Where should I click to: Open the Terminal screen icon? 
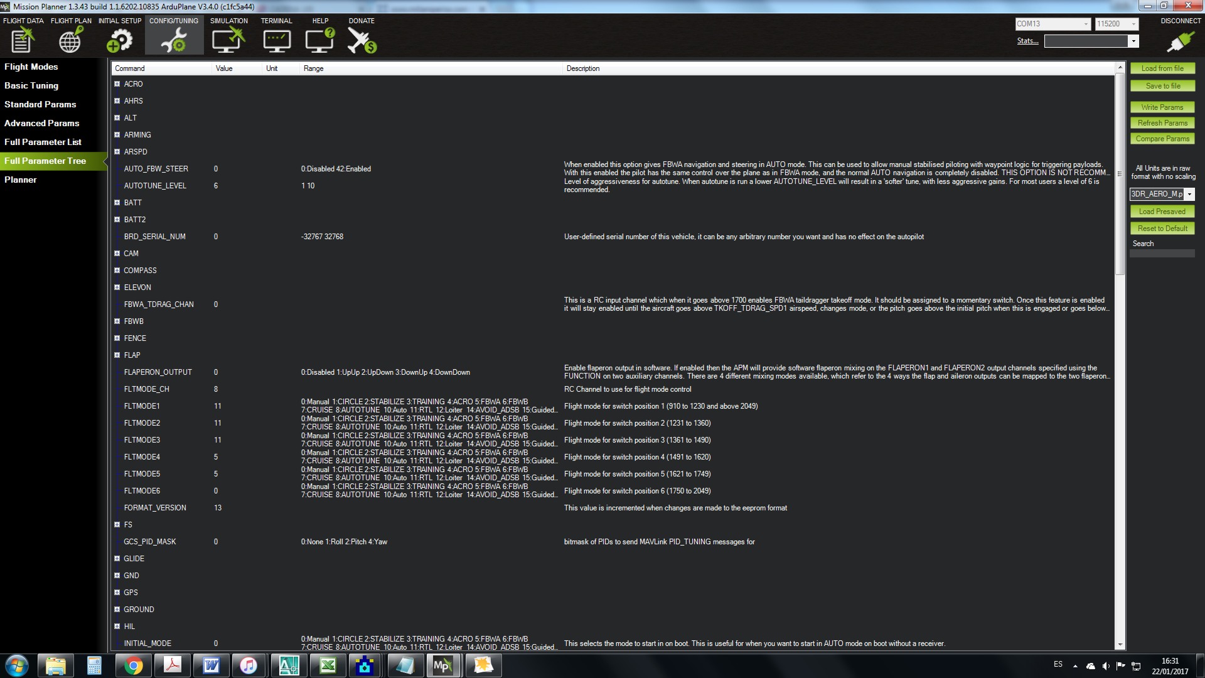[x=276, y=40]
